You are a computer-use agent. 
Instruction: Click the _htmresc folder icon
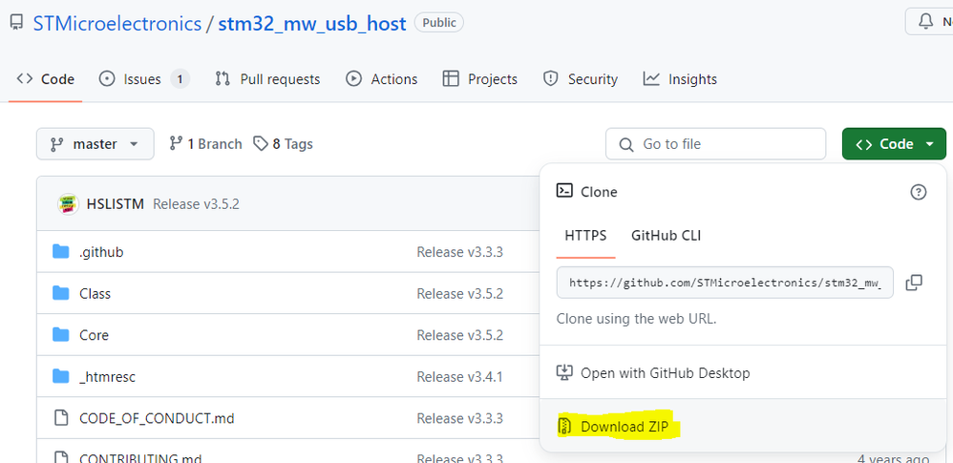tap(61, 376)
